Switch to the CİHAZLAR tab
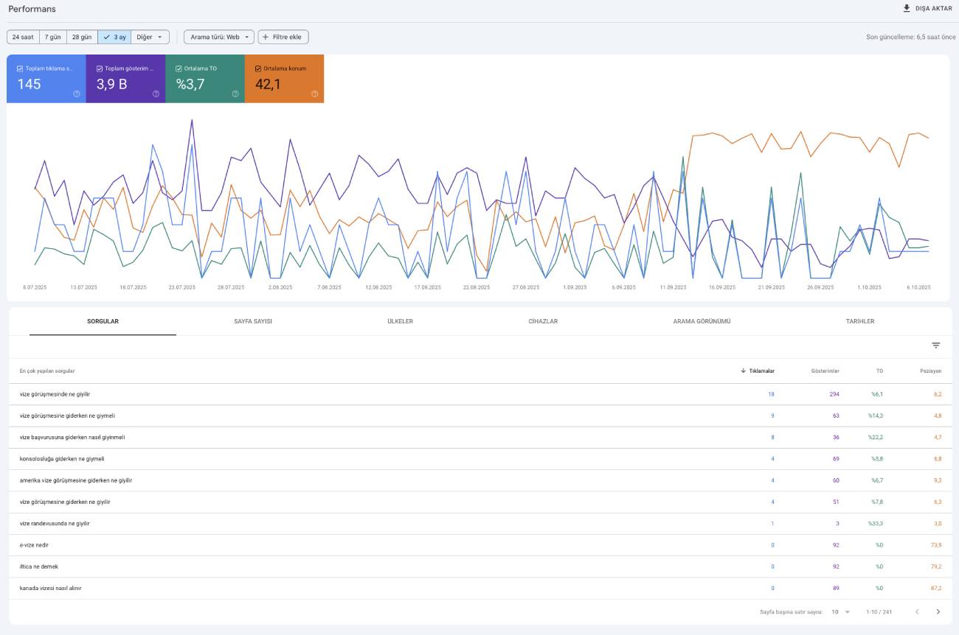The width and height of the screenshot is (959, 635). point(543,321)
